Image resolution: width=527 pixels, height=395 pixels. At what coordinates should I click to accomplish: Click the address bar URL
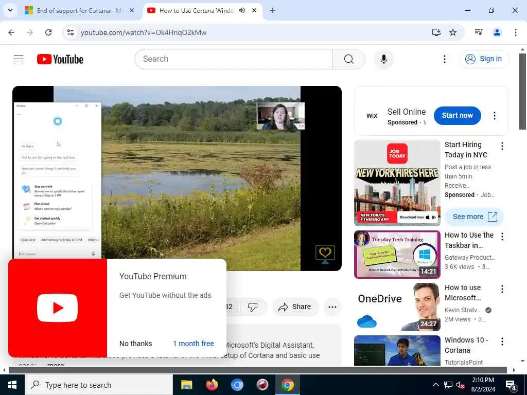pyautogui.click(x=144, y=32)
